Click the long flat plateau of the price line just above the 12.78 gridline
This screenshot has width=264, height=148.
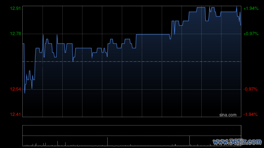tap(153, 35)
